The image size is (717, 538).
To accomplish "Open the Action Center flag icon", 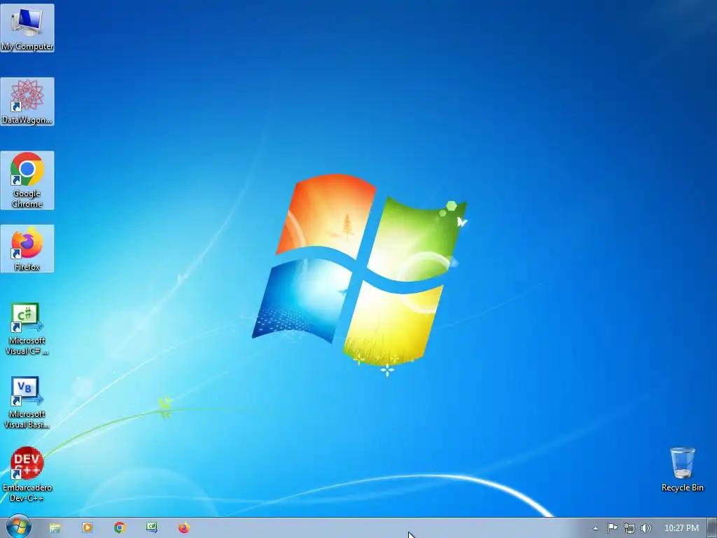I will point(612,528).
